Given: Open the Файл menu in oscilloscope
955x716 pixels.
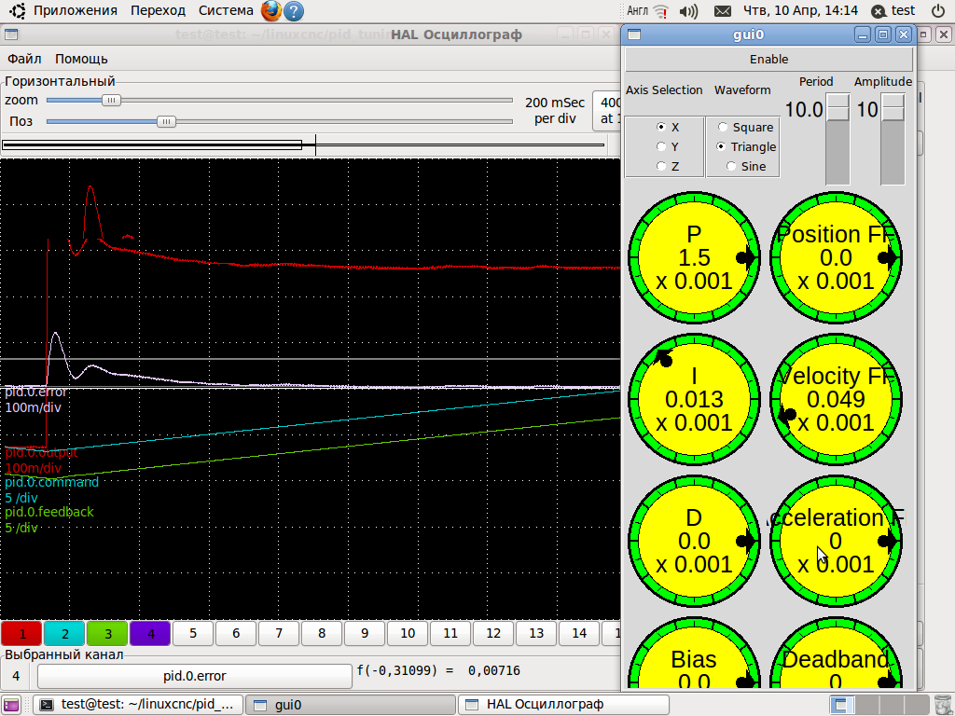Looking at the screenshot, I should [24, 59].
